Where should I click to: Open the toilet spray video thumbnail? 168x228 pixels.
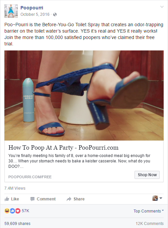click(x=84, y=96)
